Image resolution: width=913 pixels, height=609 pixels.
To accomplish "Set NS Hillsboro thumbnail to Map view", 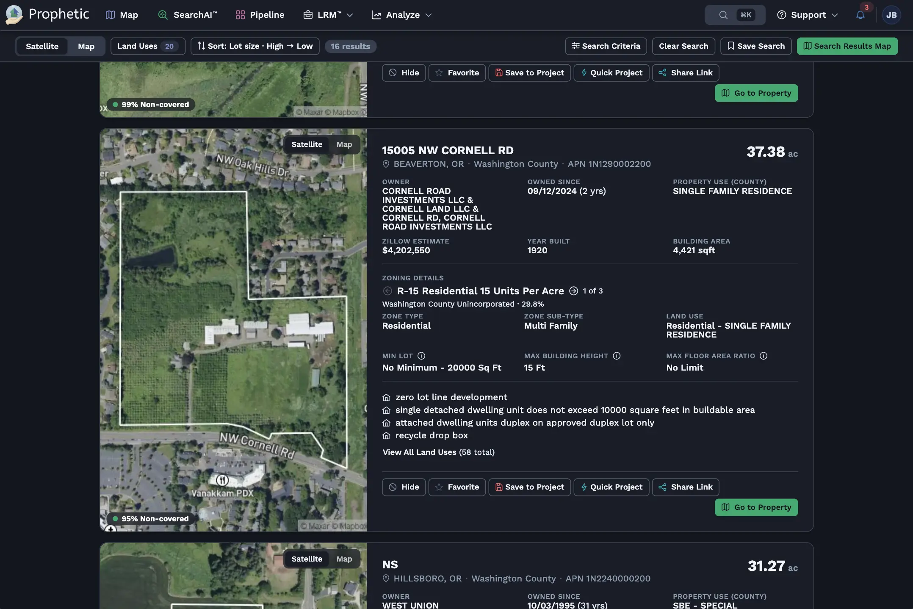I will [x=344, y=559].
